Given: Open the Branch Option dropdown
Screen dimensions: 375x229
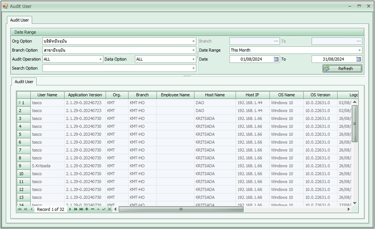Looking at the screenshot, I should tap(194, 50).
